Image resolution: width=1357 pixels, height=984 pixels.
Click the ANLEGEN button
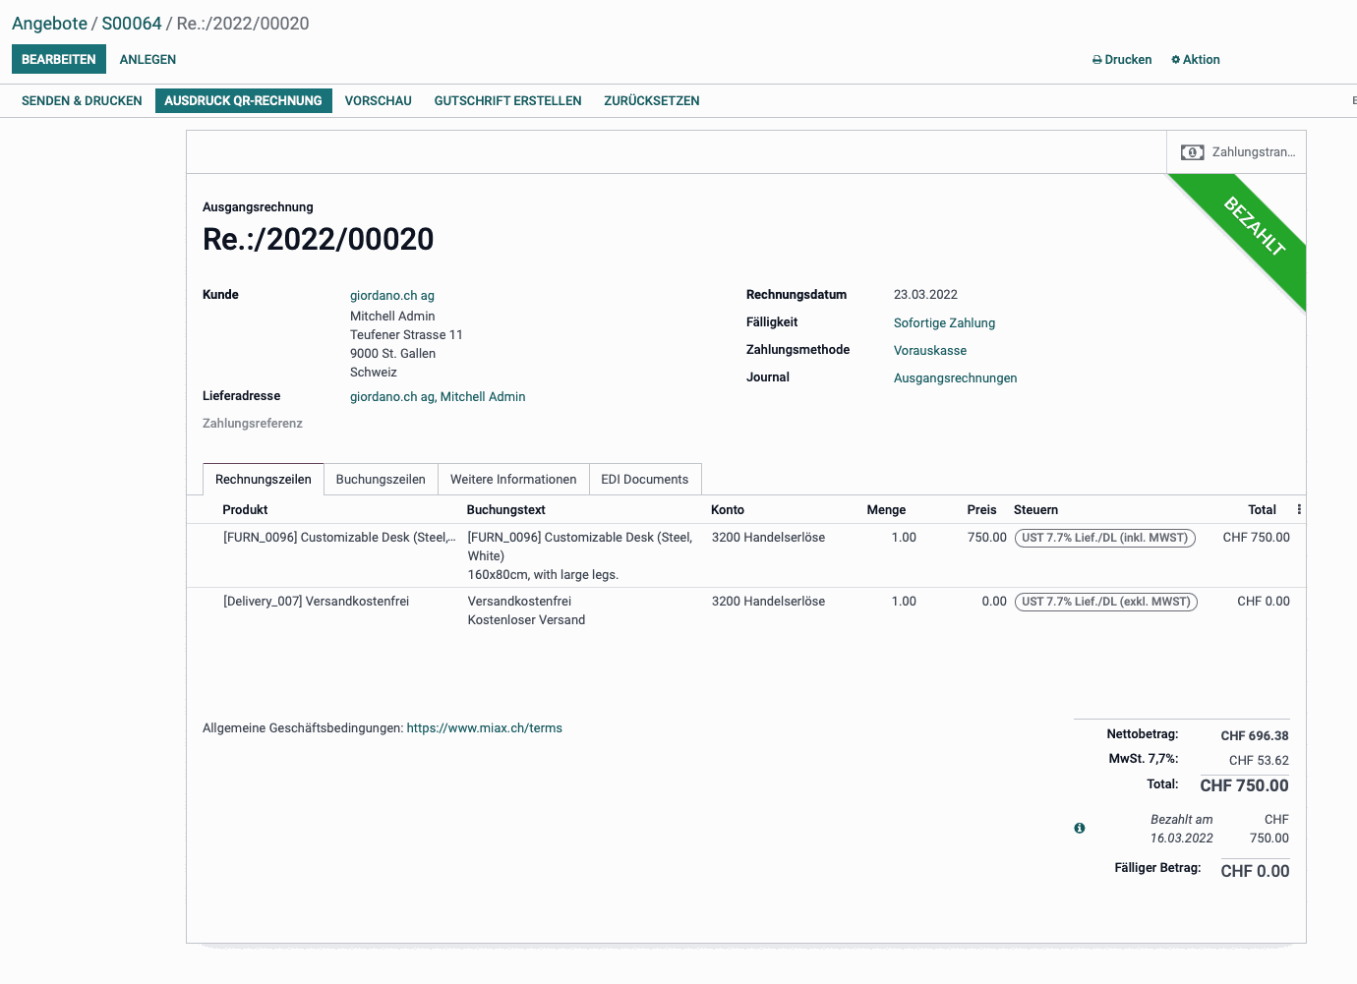(x=147, y=59)
